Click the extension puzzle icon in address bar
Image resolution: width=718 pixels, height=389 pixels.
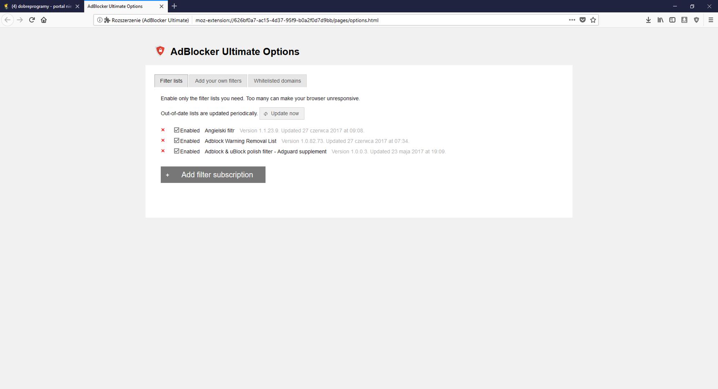pos(107,20)
